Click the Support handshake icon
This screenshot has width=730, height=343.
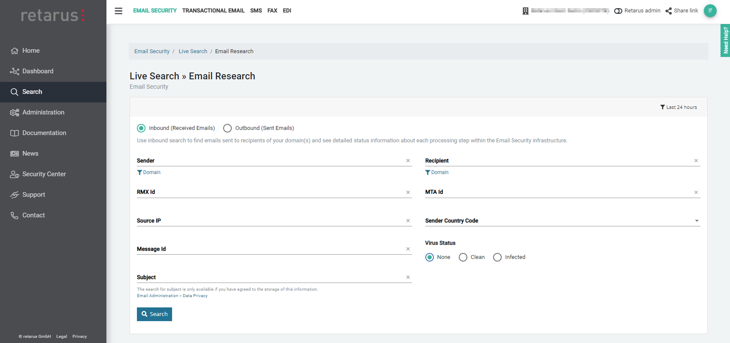point(15,195)
